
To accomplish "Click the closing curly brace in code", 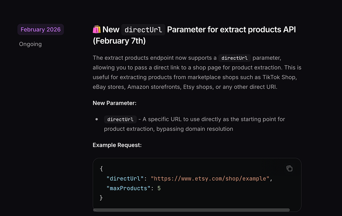I will 101,198.
